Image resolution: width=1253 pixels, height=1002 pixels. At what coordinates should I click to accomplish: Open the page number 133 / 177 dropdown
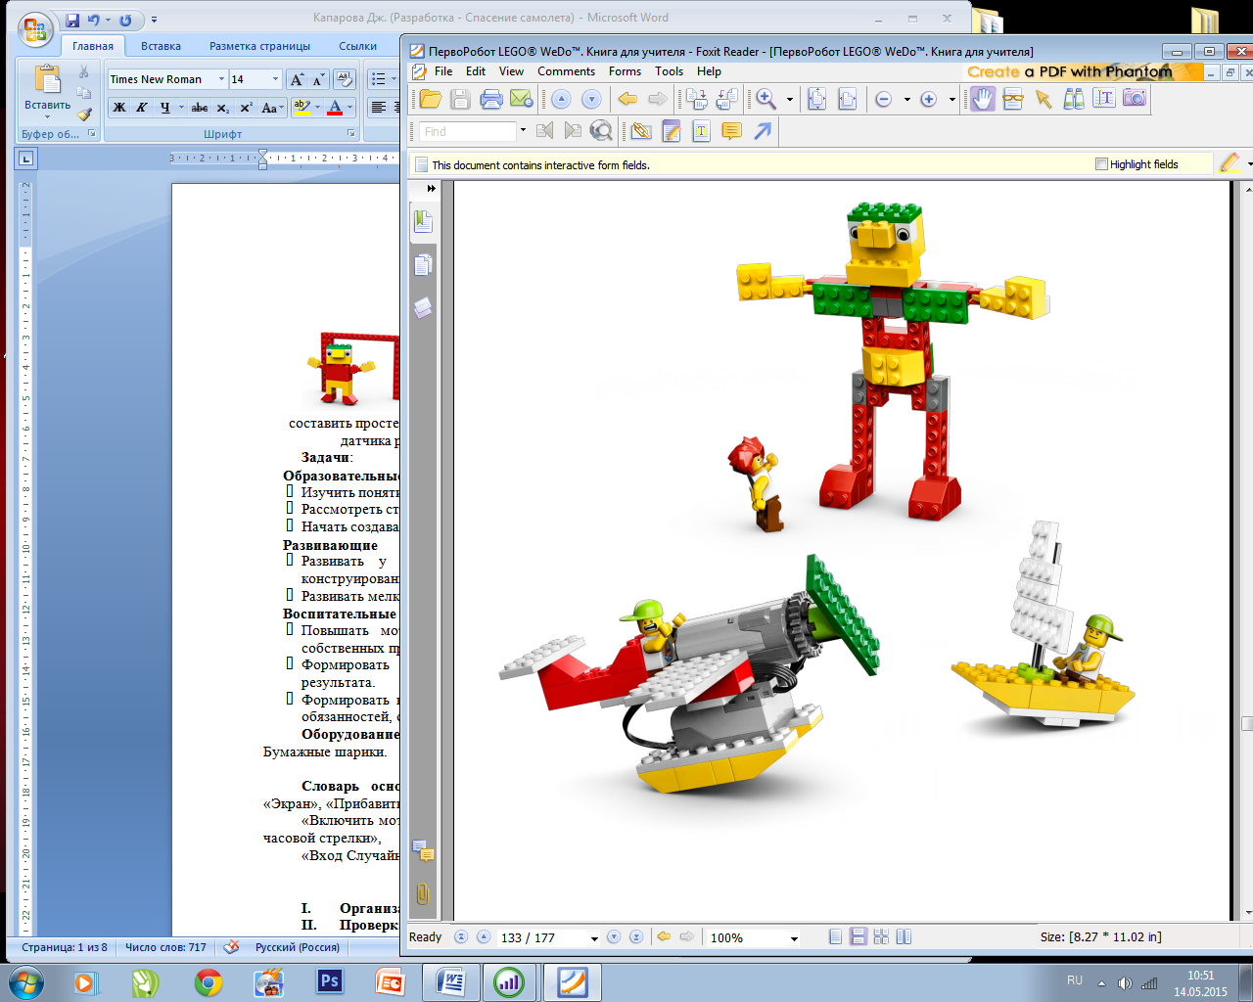tap(593, 938)
